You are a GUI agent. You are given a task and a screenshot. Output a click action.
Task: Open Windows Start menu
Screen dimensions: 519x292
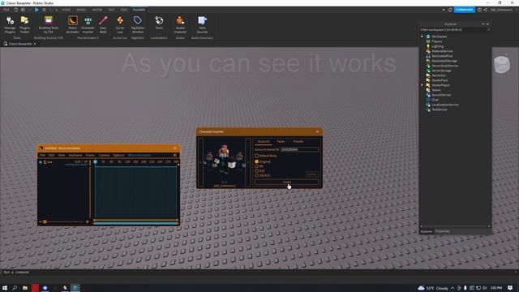(x=5, y=288)
